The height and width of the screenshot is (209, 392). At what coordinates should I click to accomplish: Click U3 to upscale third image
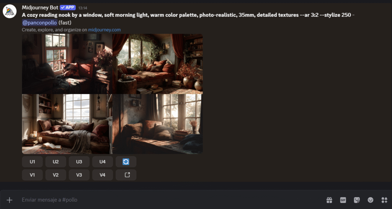(x=79, y=162)
